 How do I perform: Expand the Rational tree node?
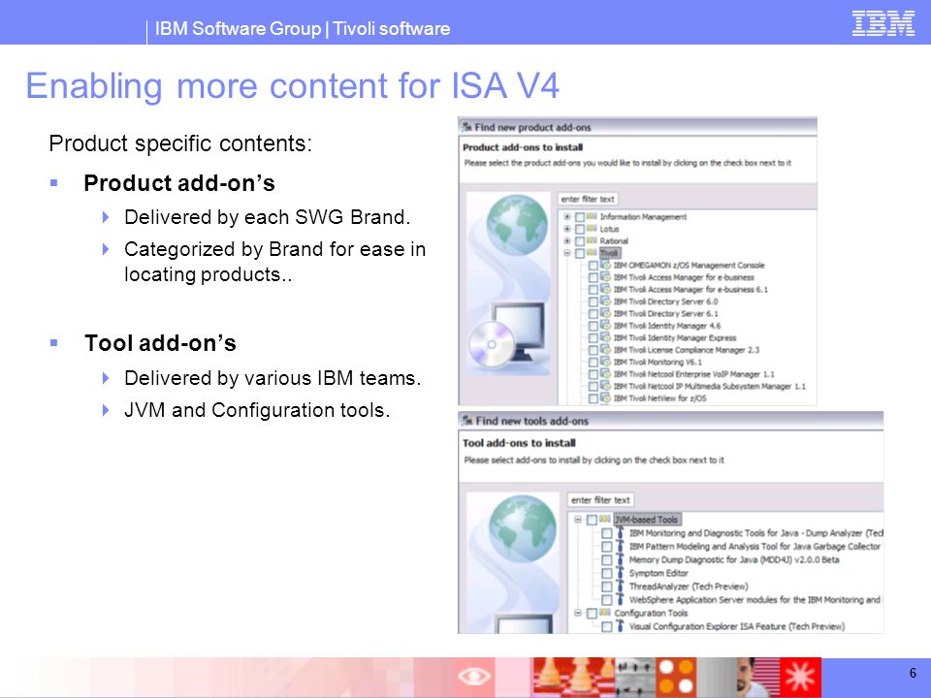567,241
